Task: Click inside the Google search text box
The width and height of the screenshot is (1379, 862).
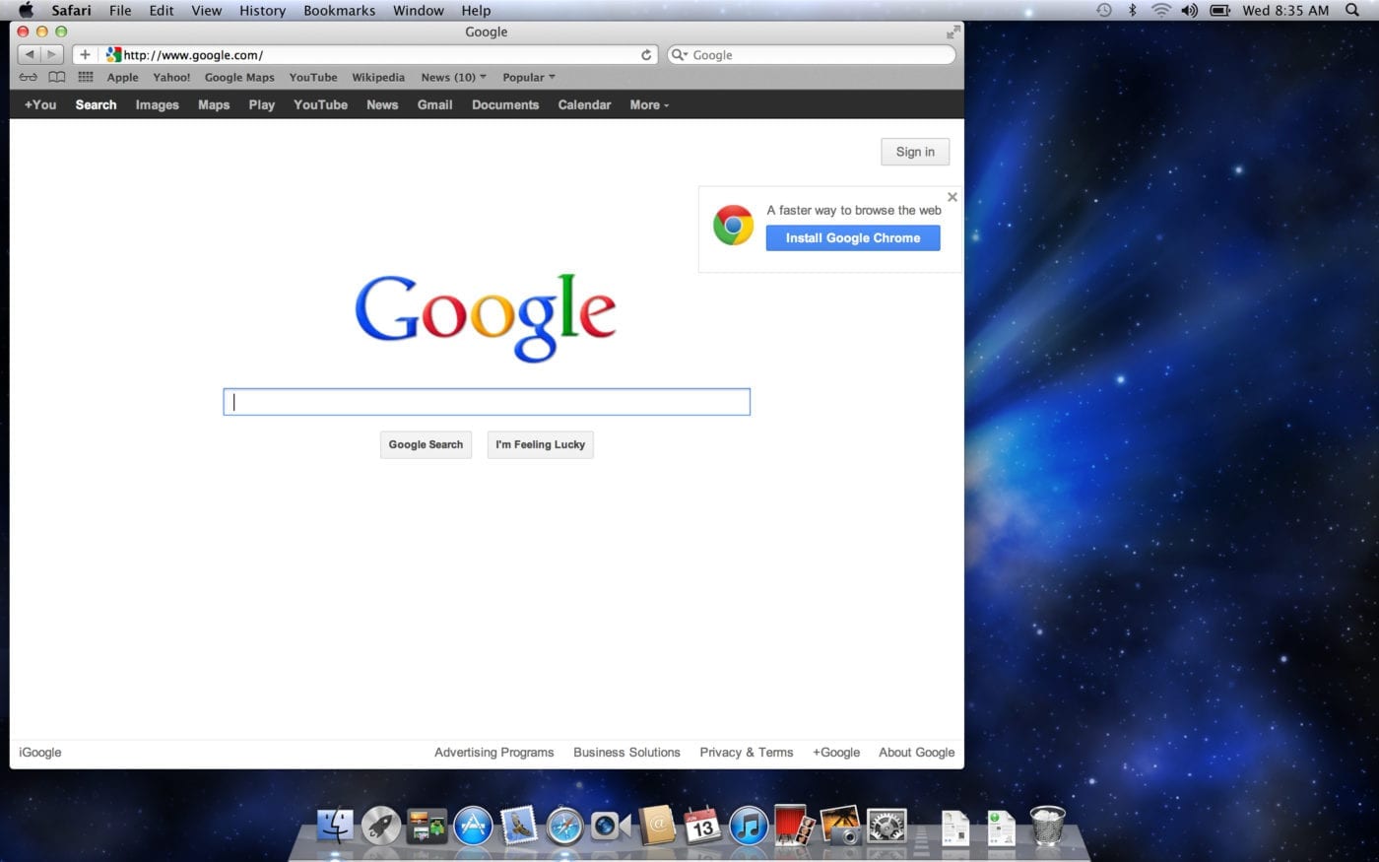Action: coord(487,402)
